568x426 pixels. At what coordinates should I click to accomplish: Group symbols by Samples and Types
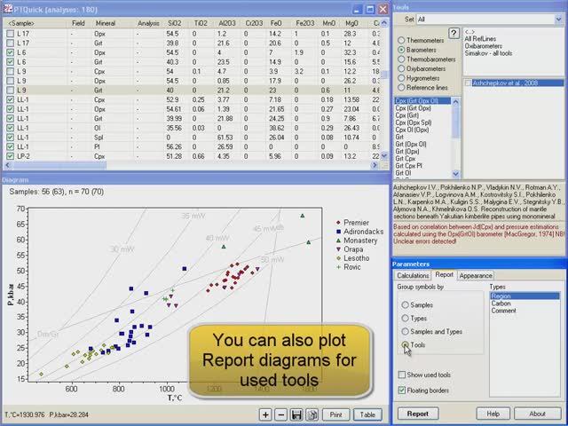pos(405,331)
